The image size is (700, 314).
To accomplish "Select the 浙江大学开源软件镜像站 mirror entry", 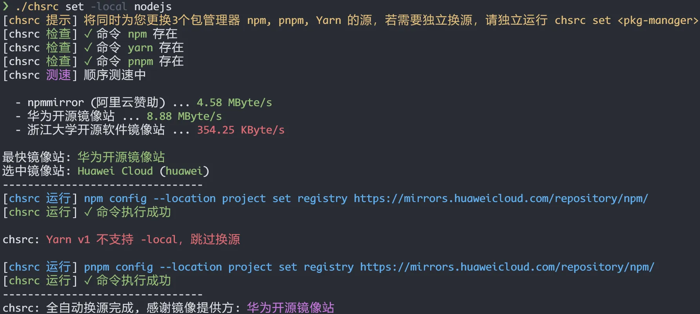I will tap(96, 130).
